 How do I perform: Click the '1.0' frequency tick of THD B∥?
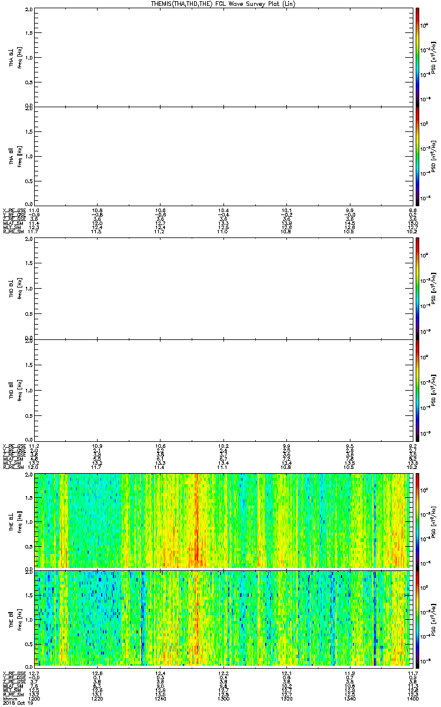point(29,390)
